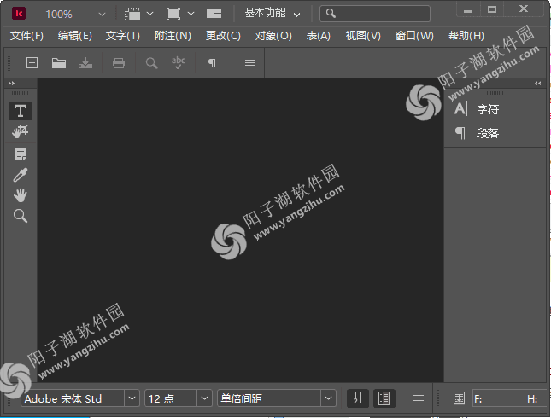Click the Open folder icon
Viewport: 551px width, 418px height.
(59, 63)
